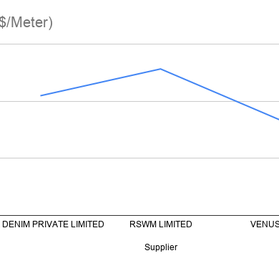Click the word "PRIVATE" in the first supplier label

coord(50,224)
